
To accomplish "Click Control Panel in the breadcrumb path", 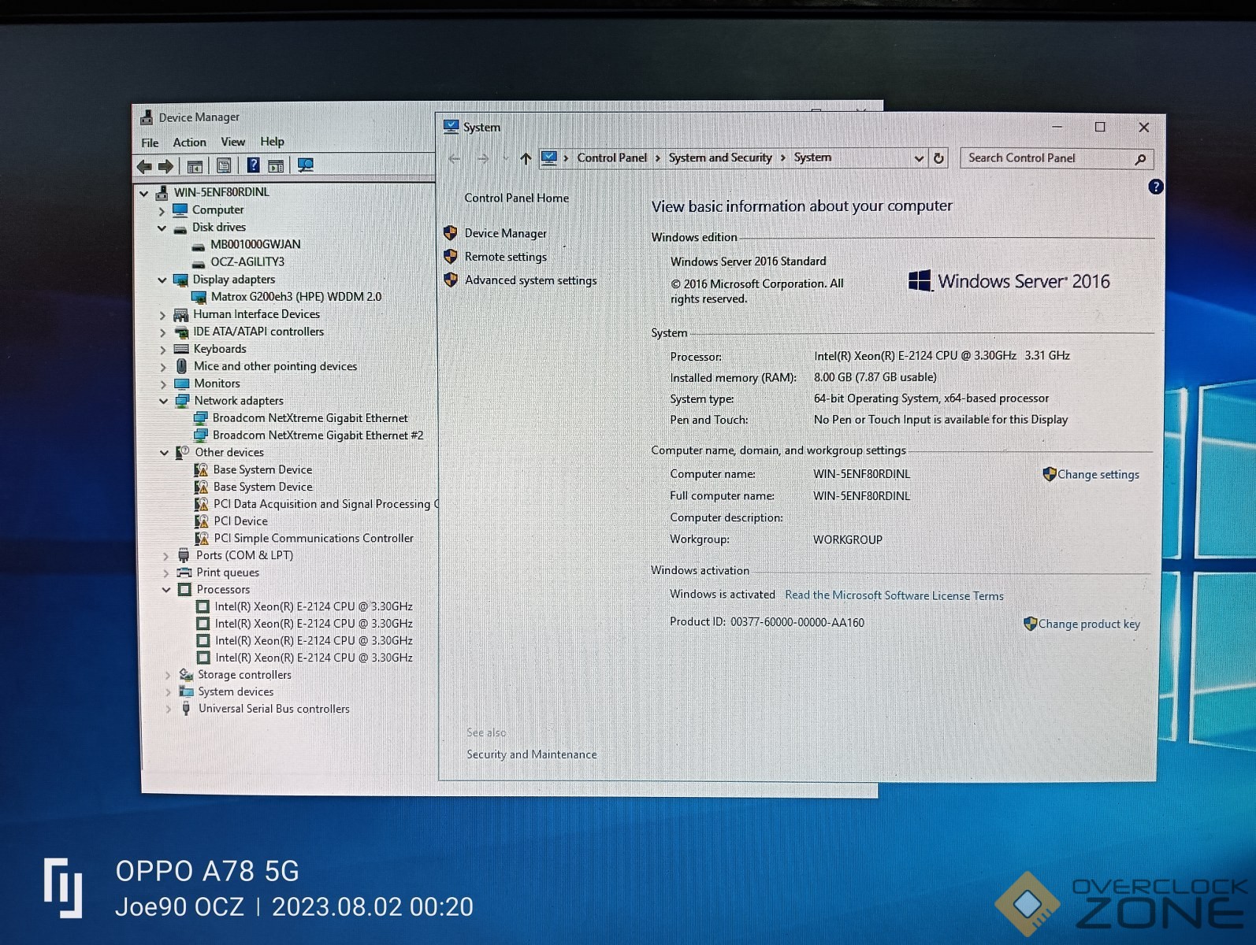I will pos(612,157).
